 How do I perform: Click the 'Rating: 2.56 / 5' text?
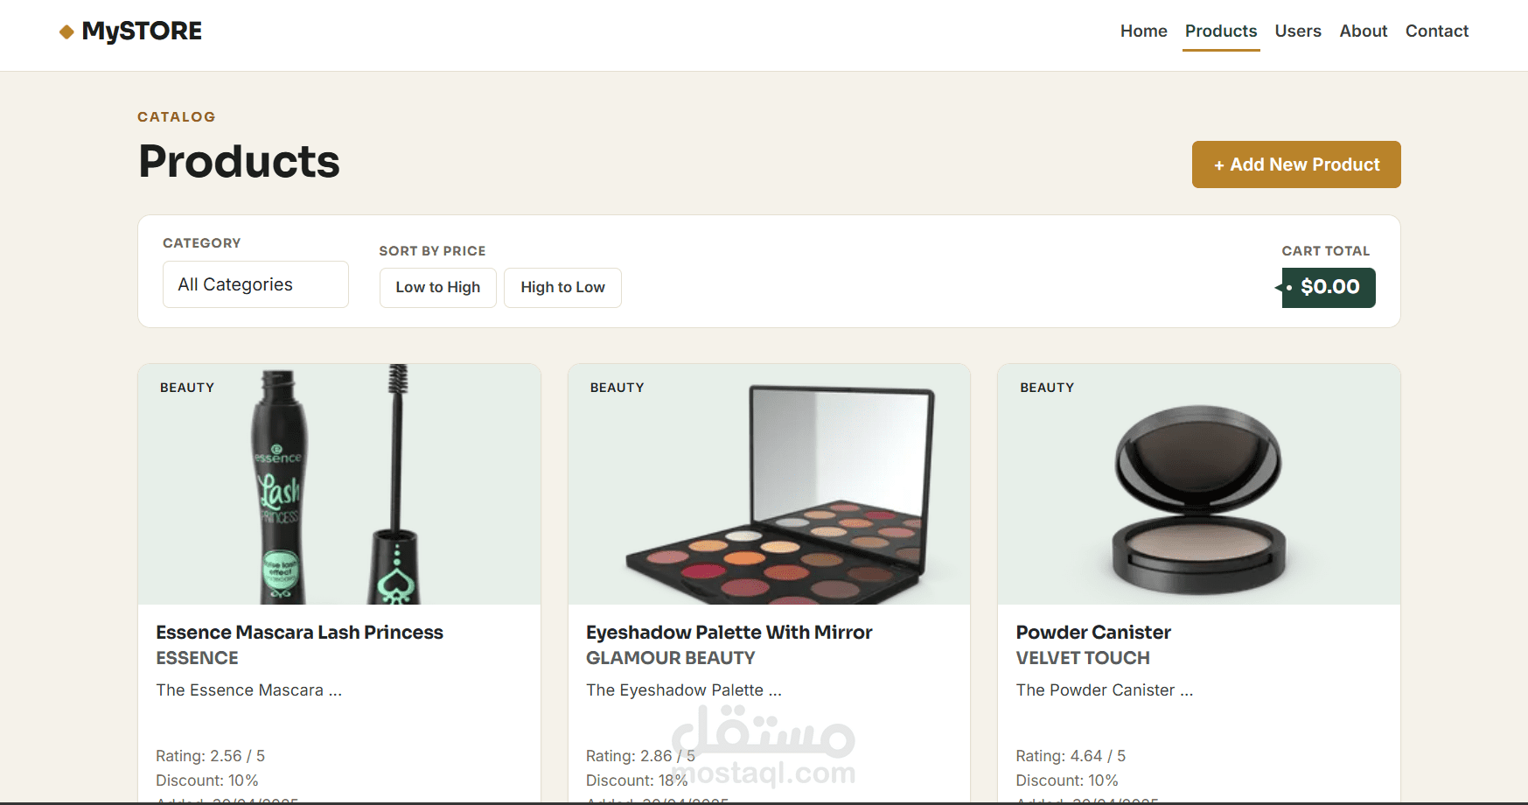(211, 756)
